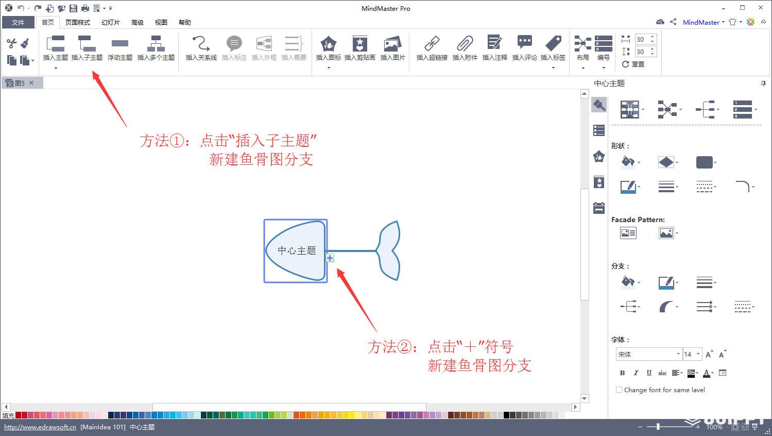
Task: Click the cut scissors icon
Action: (12, 44)
